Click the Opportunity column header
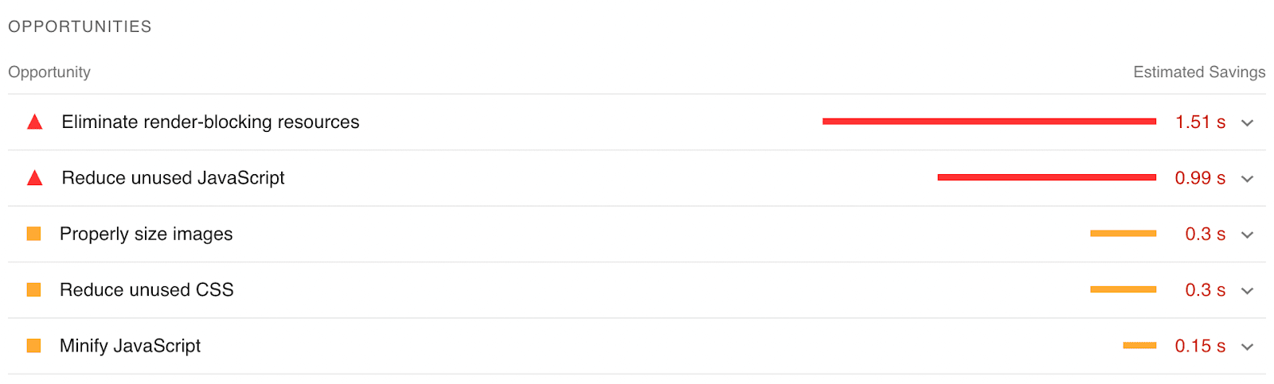This screenshot has width=1274, height=384. click(49, 72)
